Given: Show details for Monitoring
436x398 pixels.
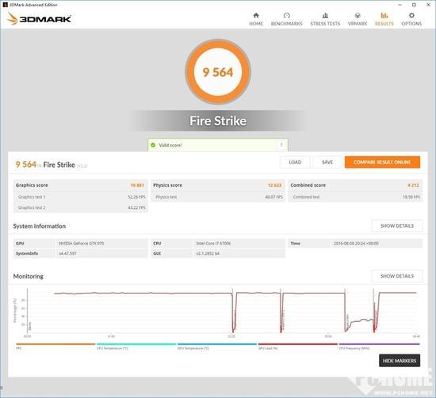Looking at the screenshot, I should [x=397, y=276].
